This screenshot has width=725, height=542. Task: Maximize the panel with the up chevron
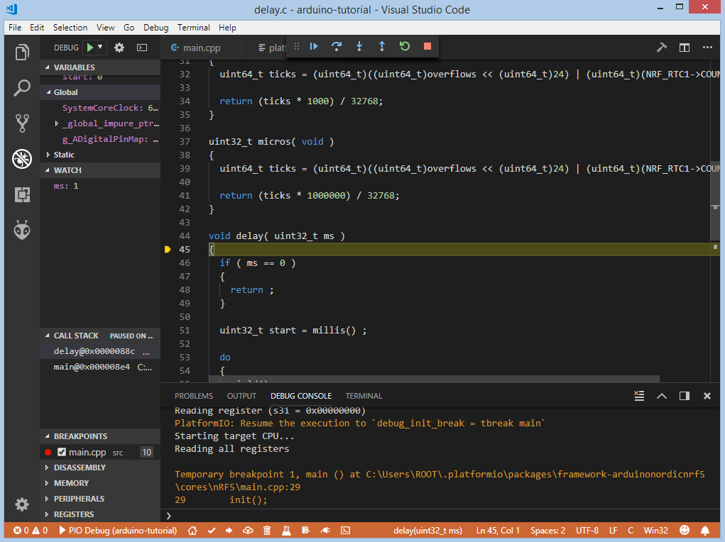click(662, 396)
